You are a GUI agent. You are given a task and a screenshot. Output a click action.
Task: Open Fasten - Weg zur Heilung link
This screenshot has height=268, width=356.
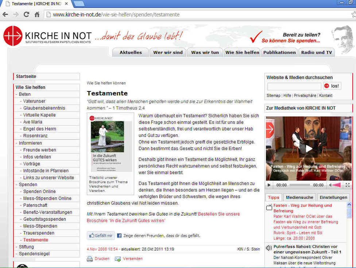(x=302, y=208)
